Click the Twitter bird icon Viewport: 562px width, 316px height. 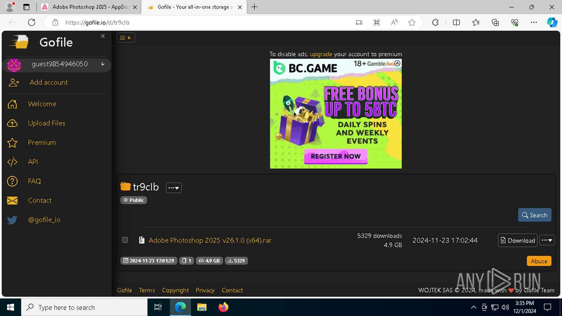tap(12, 220)
